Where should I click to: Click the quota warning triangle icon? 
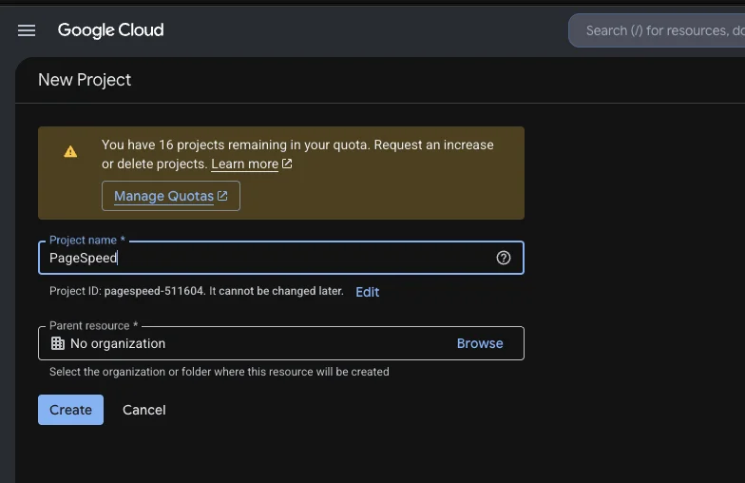coord(70,152)
